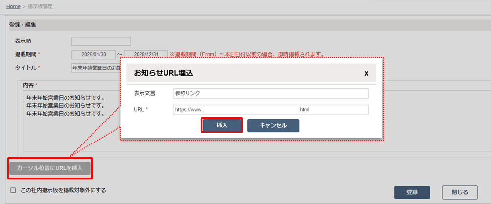Screen dimensions: 491x204
Task: Click the 表示文言 label in the dialog
Action: coord(144,93)
